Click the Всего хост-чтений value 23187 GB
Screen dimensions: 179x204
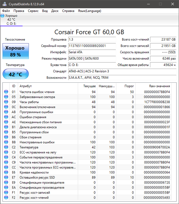[163, 40]
